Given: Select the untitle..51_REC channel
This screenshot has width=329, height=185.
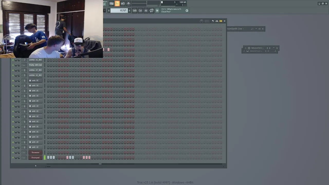Looking at the screenshot, I should tap(35, 60).
